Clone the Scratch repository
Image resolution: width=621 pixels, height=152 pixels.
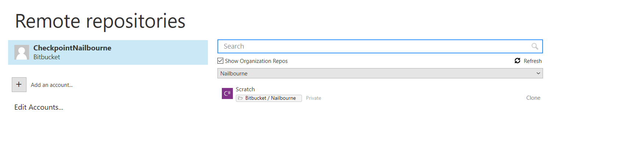(x=533, y=98)
